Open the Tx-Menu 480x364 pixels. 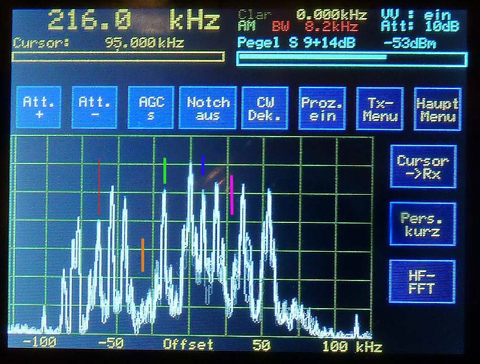tap(380, 108)
